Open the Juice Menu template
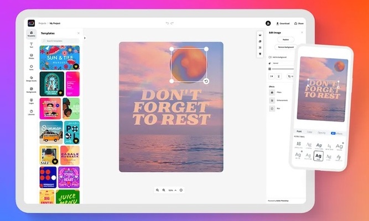Viewport: 369px width, 221px height. tap(67, 197)
